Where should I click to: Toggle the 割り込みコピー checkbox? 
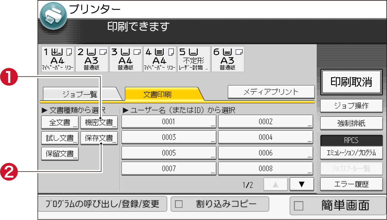coord(219,204)
